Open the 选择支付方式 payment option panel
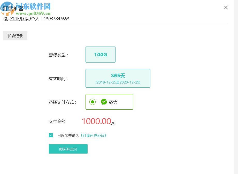The image size is (238, 174). pyautogui.click(x=109, y=102)
